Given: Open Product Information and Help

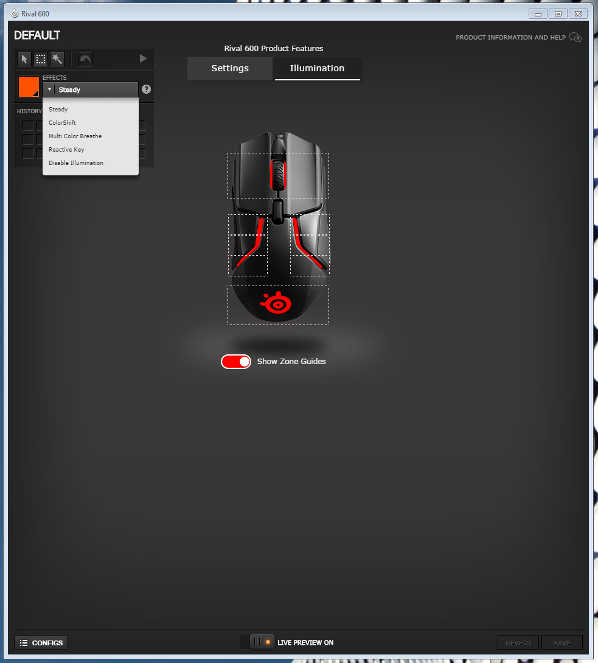Looking at the screenshot, I should [510, 37].
